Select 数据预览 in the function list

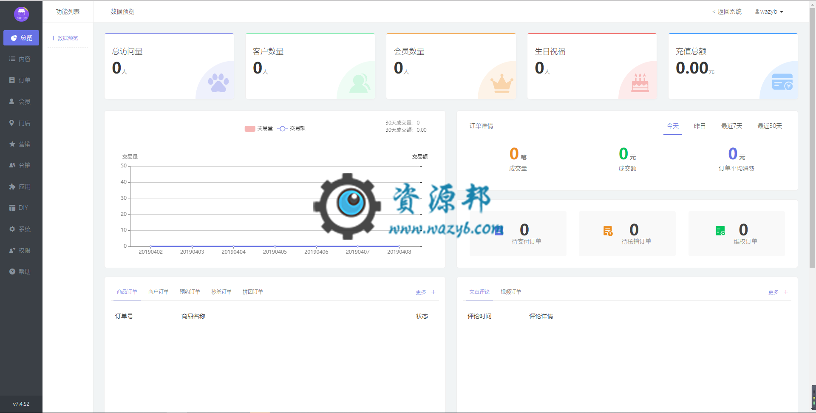68,38
